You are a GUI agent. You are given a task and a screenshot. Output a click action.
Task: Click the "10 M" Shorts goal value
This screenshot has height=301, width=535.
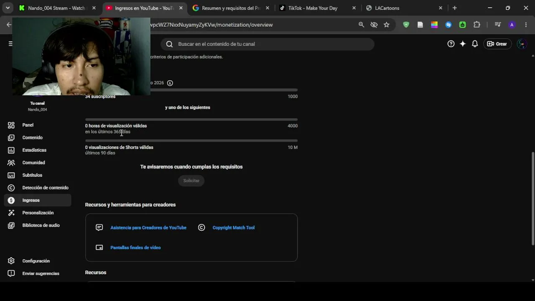tap(293, 147)
